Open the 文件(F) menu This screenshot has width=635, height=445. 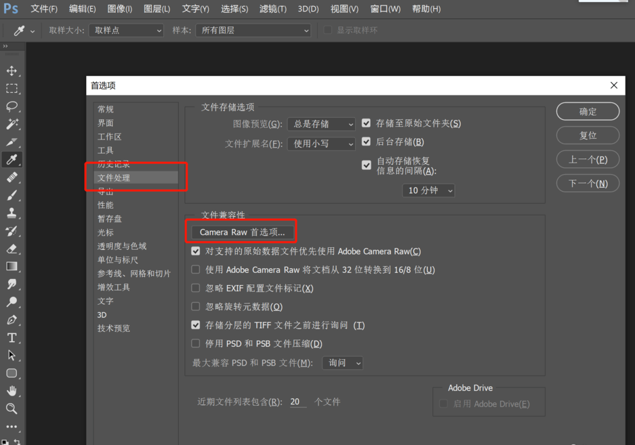click(x=44, y=9)
